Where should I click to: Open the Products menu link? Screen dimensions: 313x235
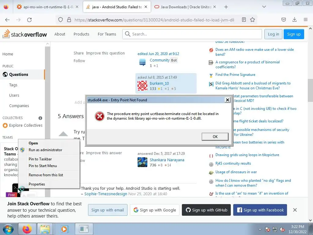click(x=81, y=34)
